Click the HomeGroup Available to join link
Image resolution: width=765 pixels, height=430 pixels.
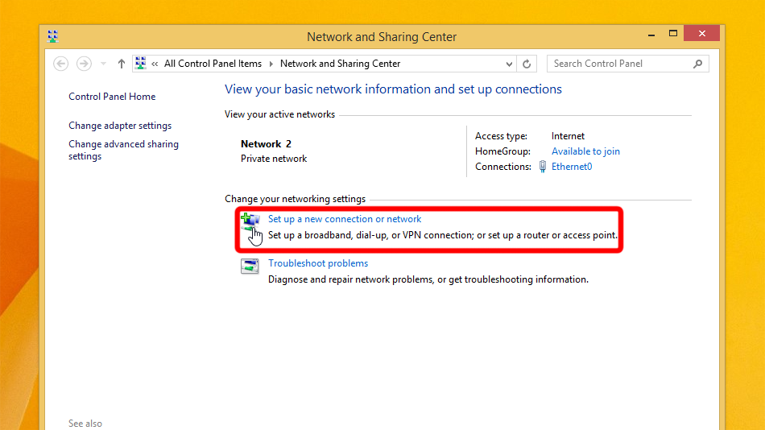point(585,151)
